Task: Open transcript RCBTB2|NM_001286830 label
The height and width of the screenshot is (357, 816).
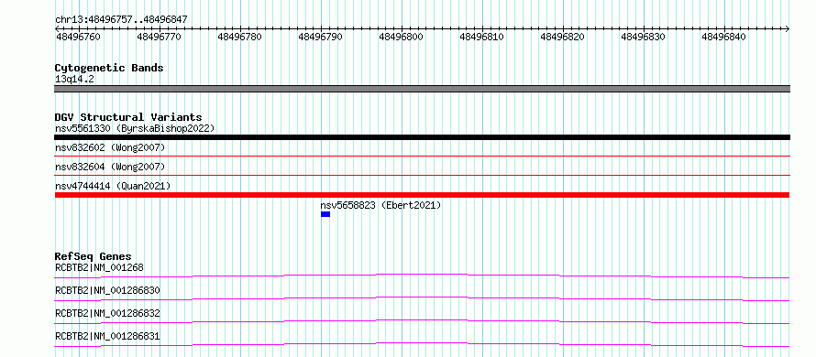Action: pyautogui.click(x=107, y=290)
